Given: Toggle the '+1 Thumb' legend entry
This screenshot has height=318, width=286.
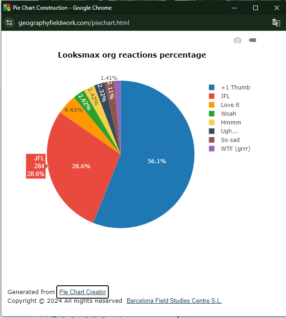Looking at the screenshot, I should pos(235,88).
